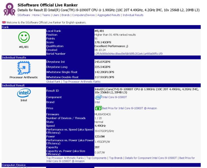Viewport: 207px width, 168px height.
Task: Select the Excellent Performance qualification text
Action: 111,46
